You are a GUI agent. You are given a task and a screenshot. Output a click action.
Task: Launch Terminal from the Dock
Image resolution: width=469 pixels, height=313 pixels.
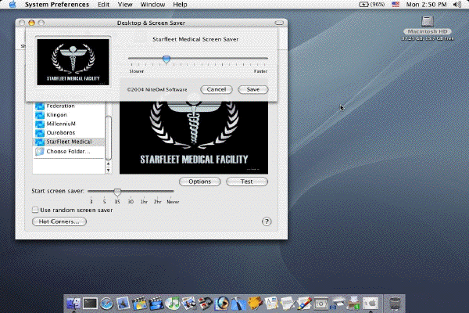coord(90,304)
